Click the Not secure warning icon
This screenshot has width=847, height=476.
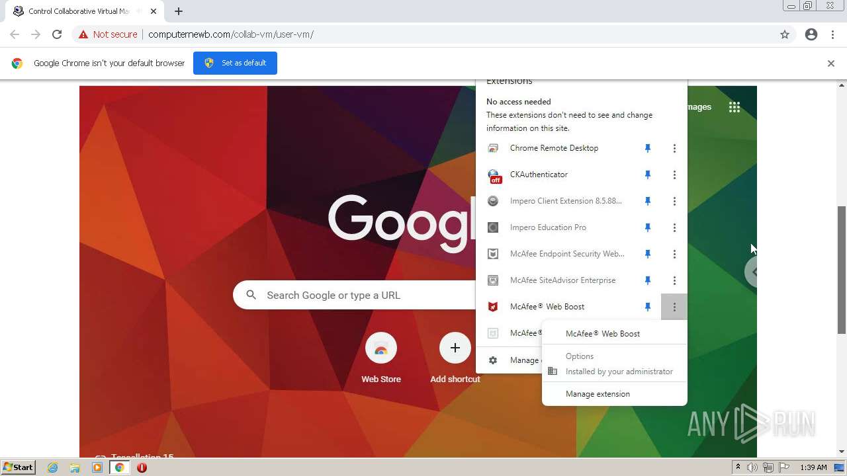coord(83,34)
